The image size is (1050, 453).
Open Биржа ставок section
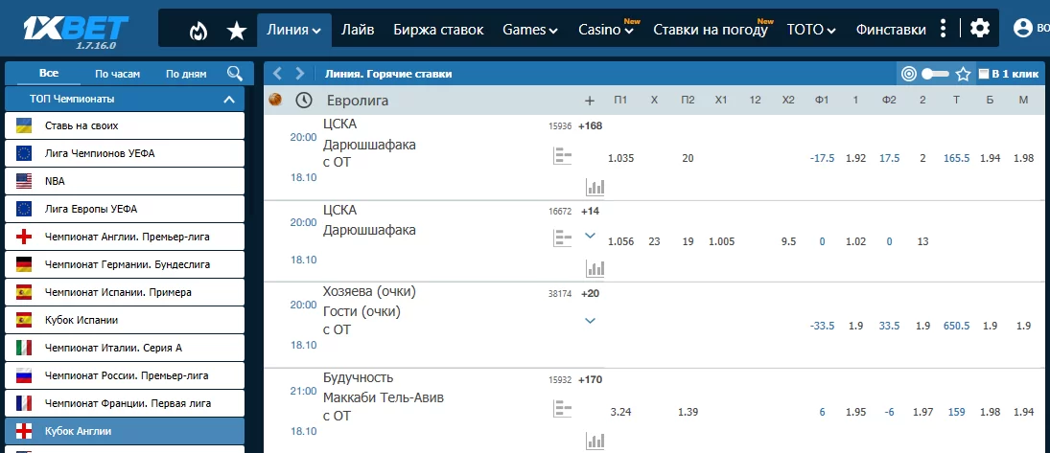point(438,30)
